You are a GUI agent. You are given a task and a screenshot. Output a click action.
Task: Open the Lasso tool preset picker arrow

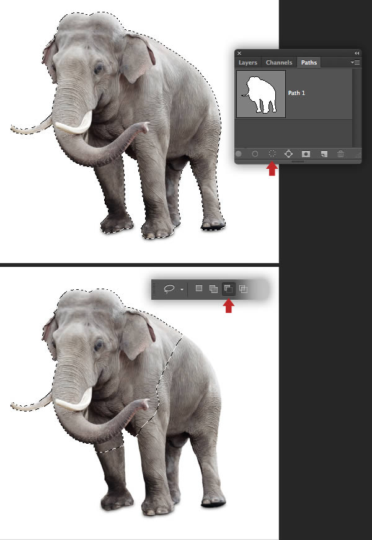tap(182, 289)
